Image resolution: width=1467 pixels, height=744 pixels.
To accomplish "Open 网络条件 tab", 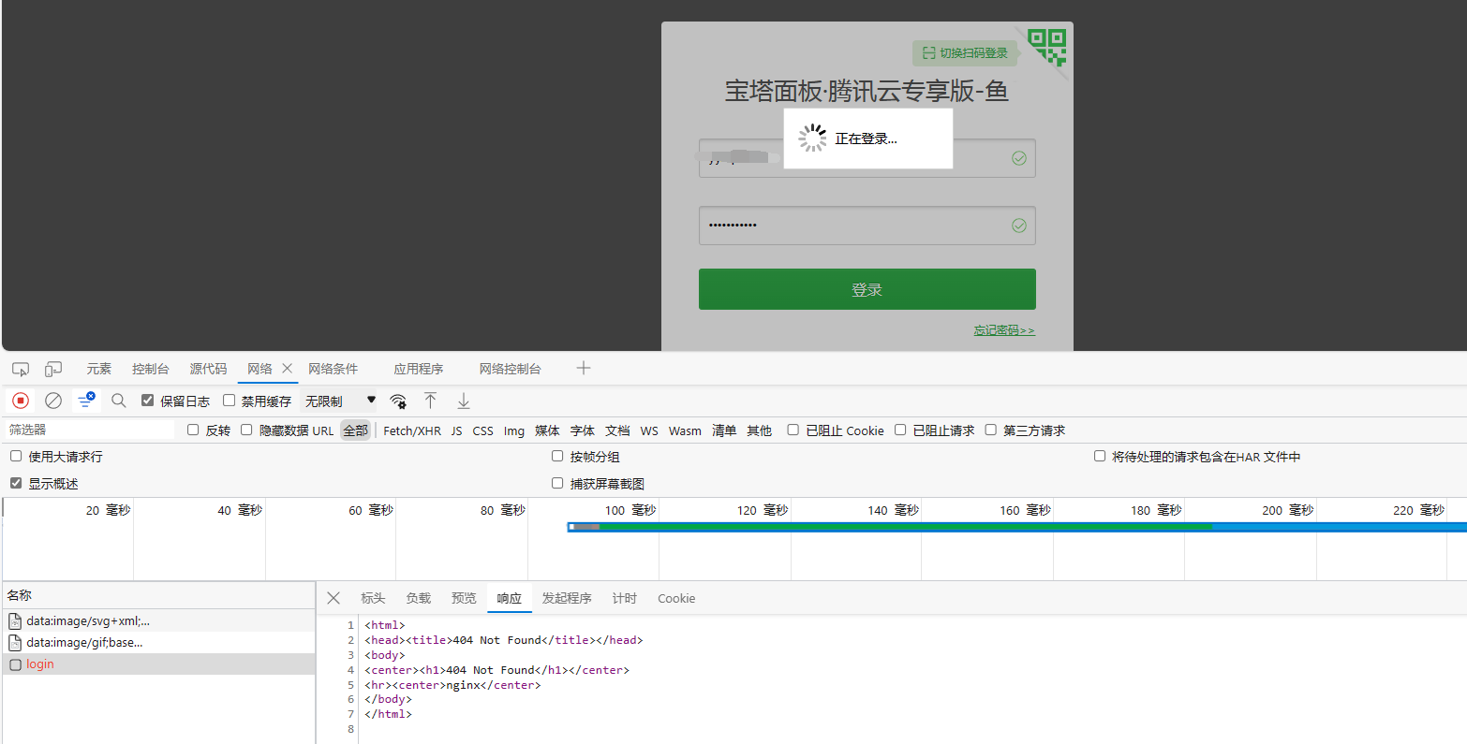I will click(333, 369).
